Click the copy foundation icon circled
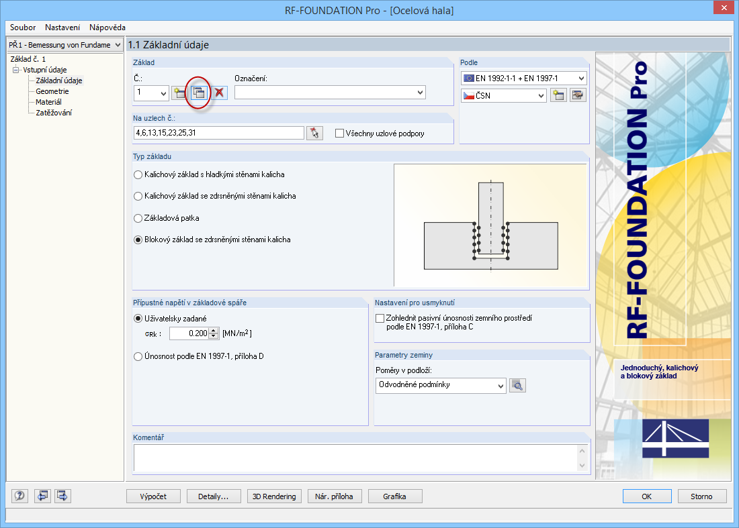This screenshot has height=528, width=739. [199, 93]
